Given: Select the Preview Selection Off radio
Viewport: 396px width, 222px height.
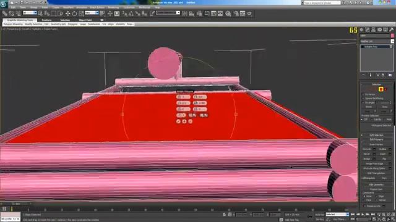Looking at the screenshot, I should point(363,120).
